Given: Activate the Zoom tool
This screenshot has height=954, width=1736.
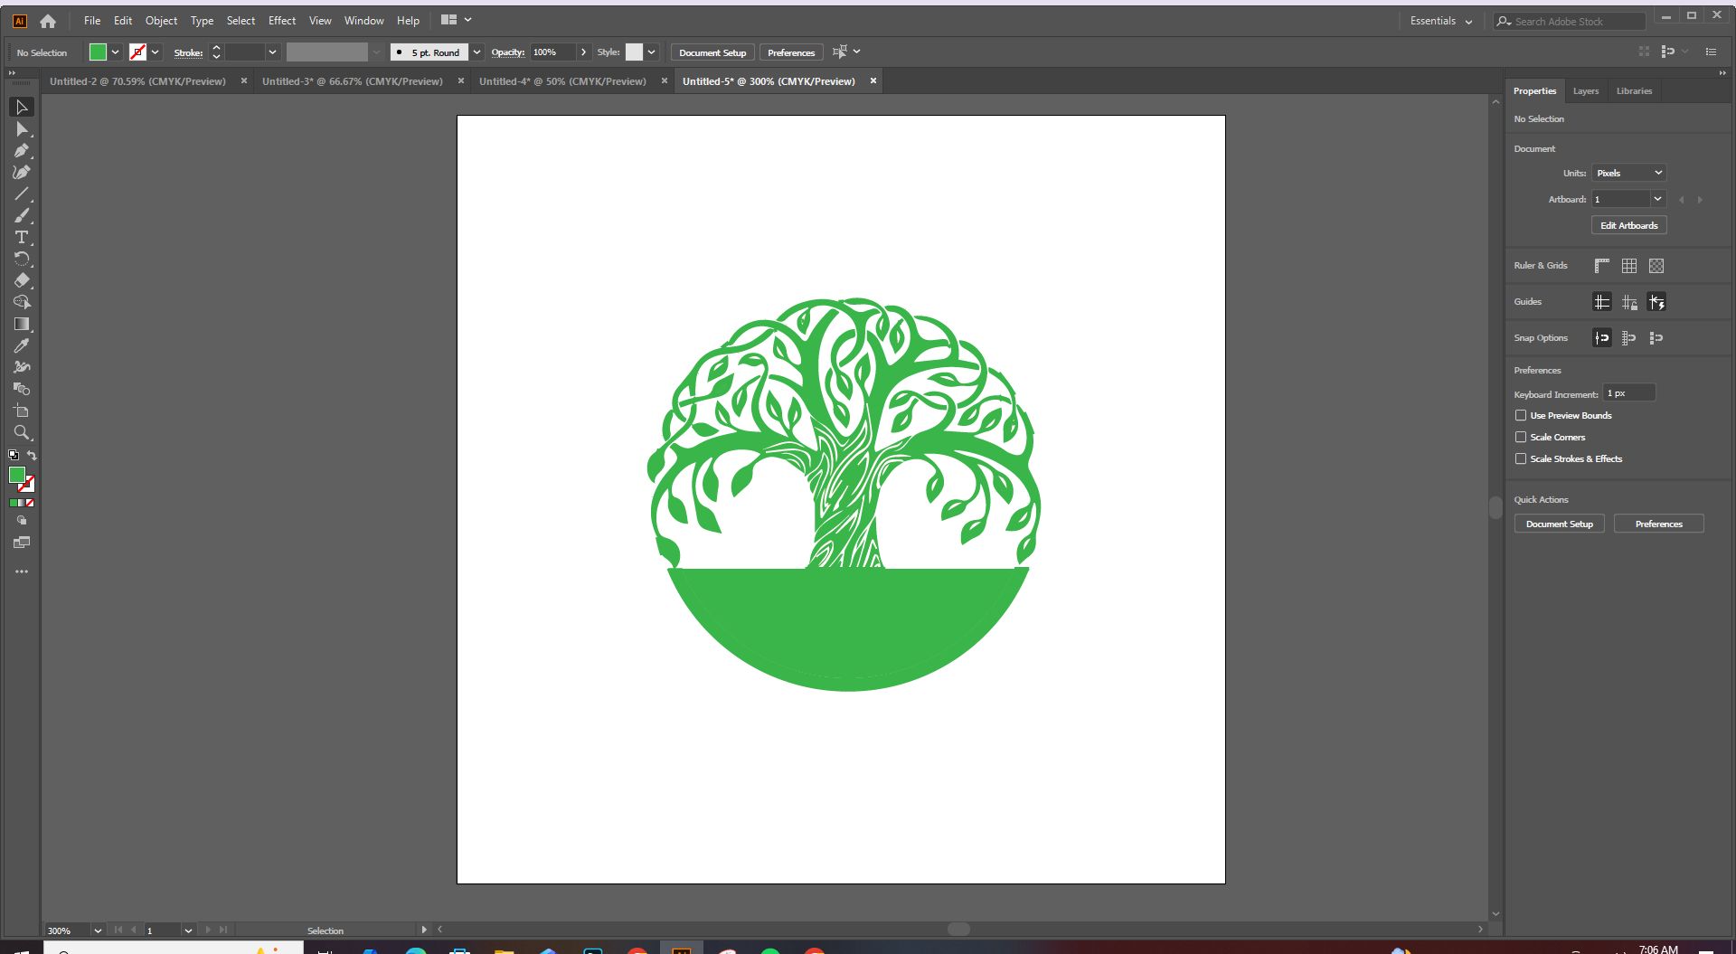Looking at the screenshot, I should (22, 432).
